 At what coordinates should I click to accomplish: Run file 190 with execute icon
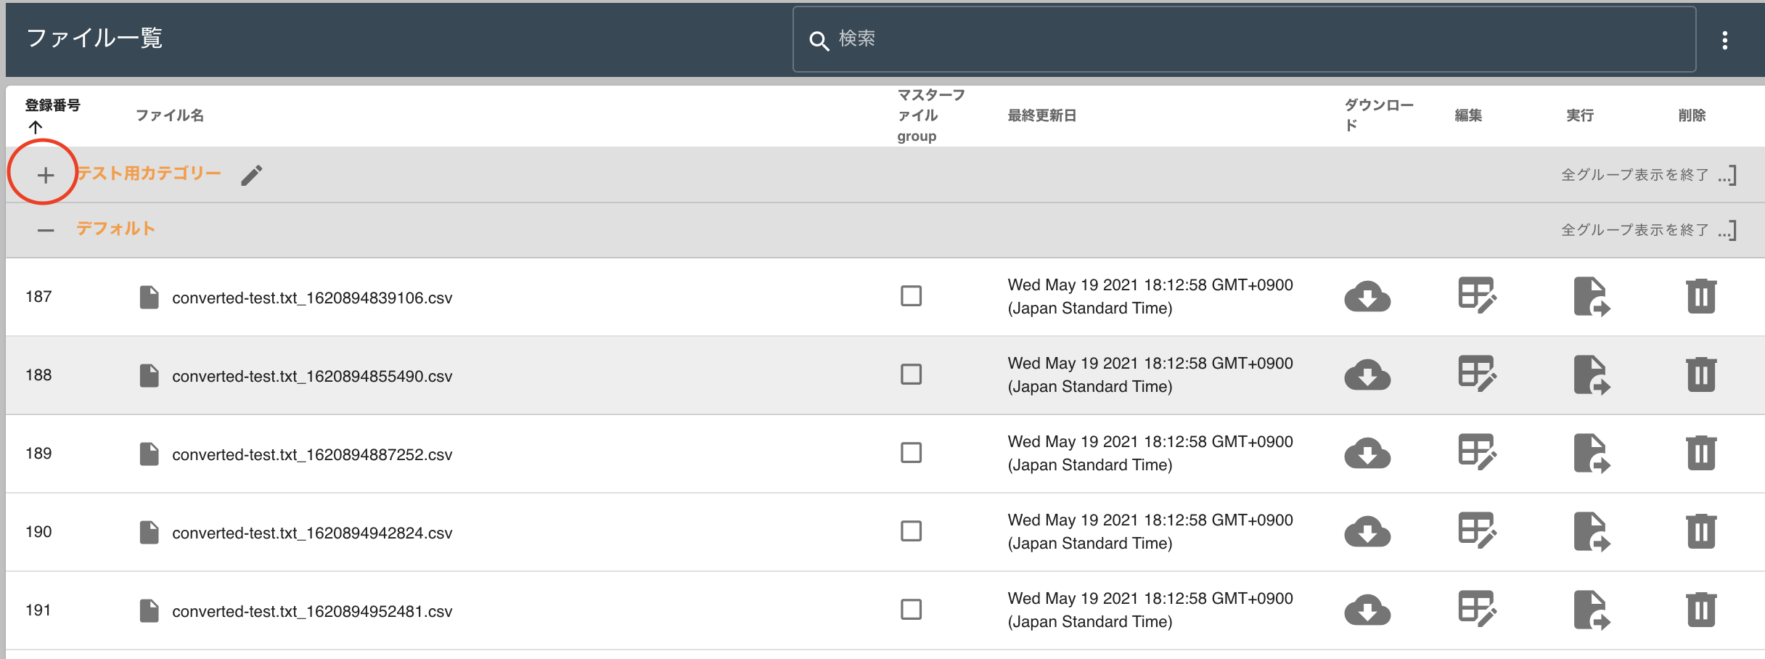1592,531
